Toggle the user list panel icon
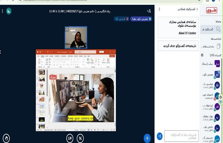Screen dimensions: 223x143 (x=149, y=11)
